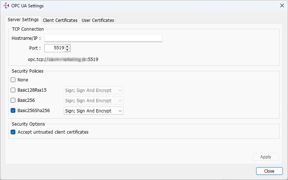
Task: Tick the Basic128Rsa15 policy checkbox
Action: 13,90
